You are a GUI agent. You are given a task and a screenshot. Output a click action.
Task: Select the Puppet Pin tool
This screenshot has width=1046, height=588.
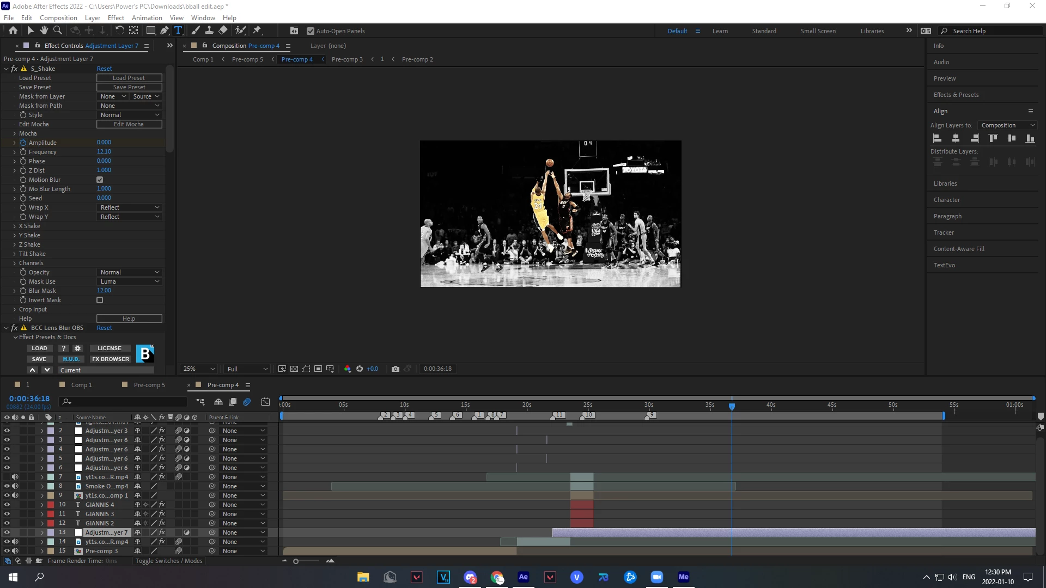point(257,30)
